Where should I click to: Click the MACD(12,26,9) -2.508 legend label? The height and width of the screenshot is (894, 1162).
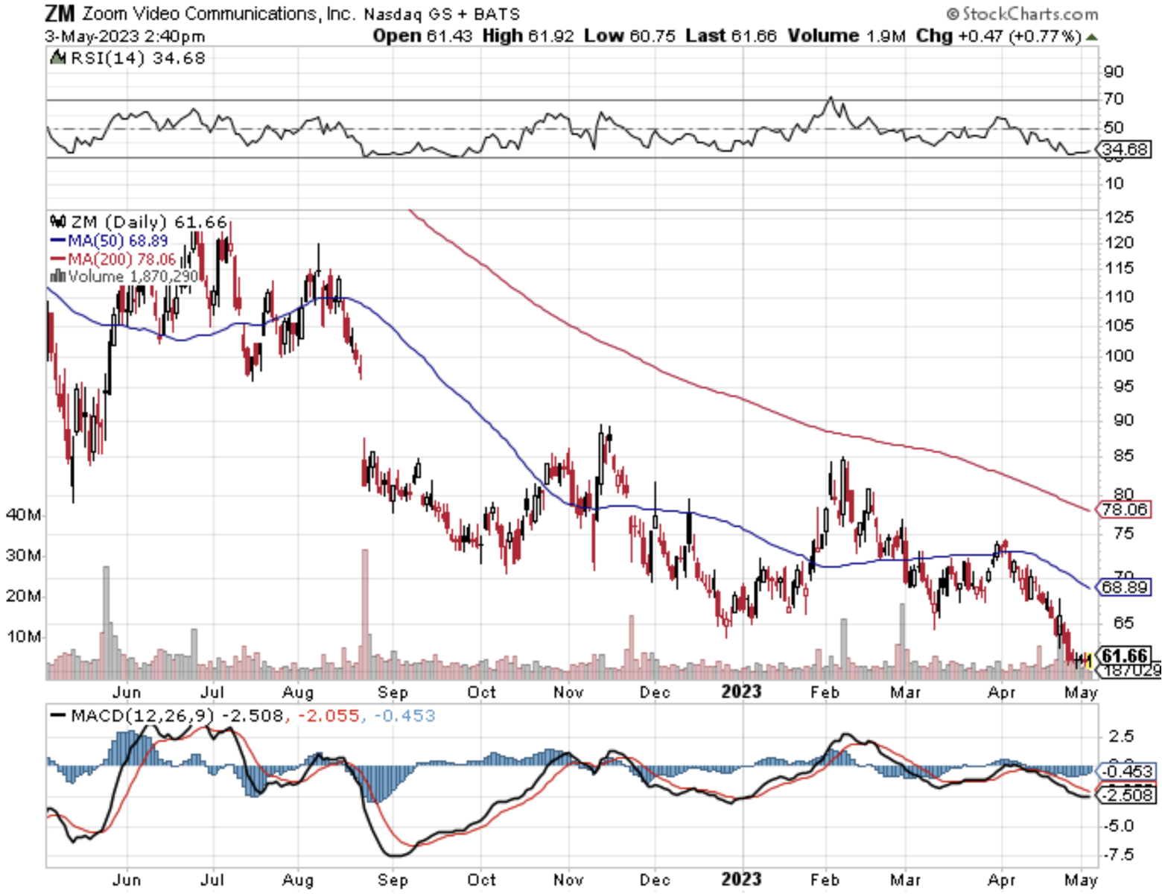(x=177, y=716)
